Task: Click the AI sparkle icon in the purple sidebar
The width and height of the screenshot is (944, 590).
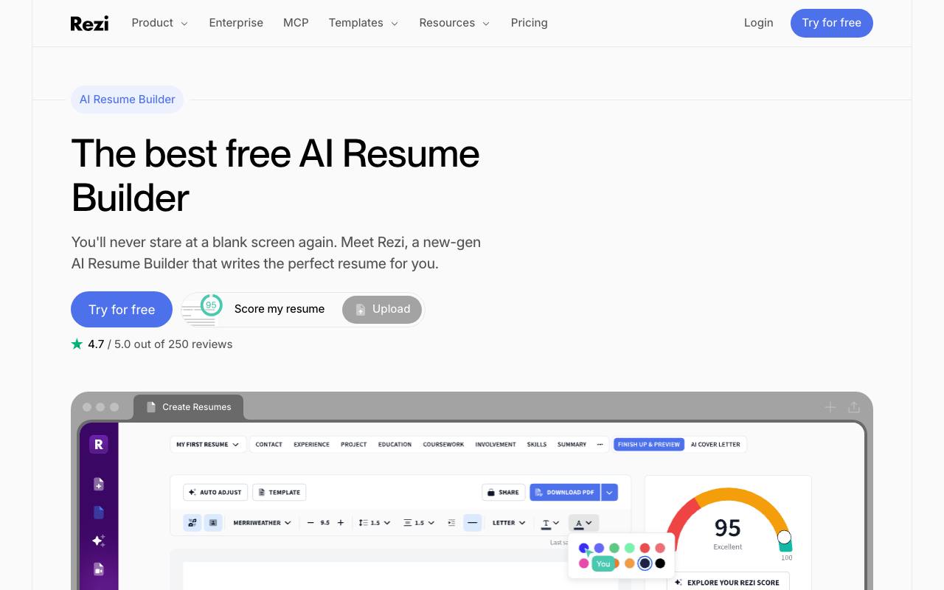Action: (x=99, y=541)
